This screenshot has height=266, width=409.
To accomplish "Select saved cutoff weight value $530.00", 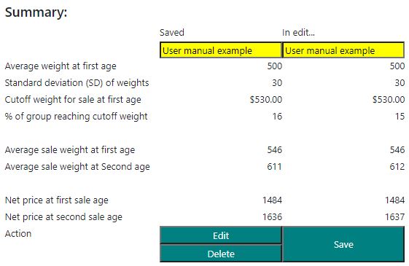I will [x=266, y=99].
